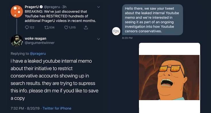The image size is (211, 113).
Task: Click the 7:32 PM 8/20/19 tweet timestamp
Action: pyautogui.click(x=25, y=108)
